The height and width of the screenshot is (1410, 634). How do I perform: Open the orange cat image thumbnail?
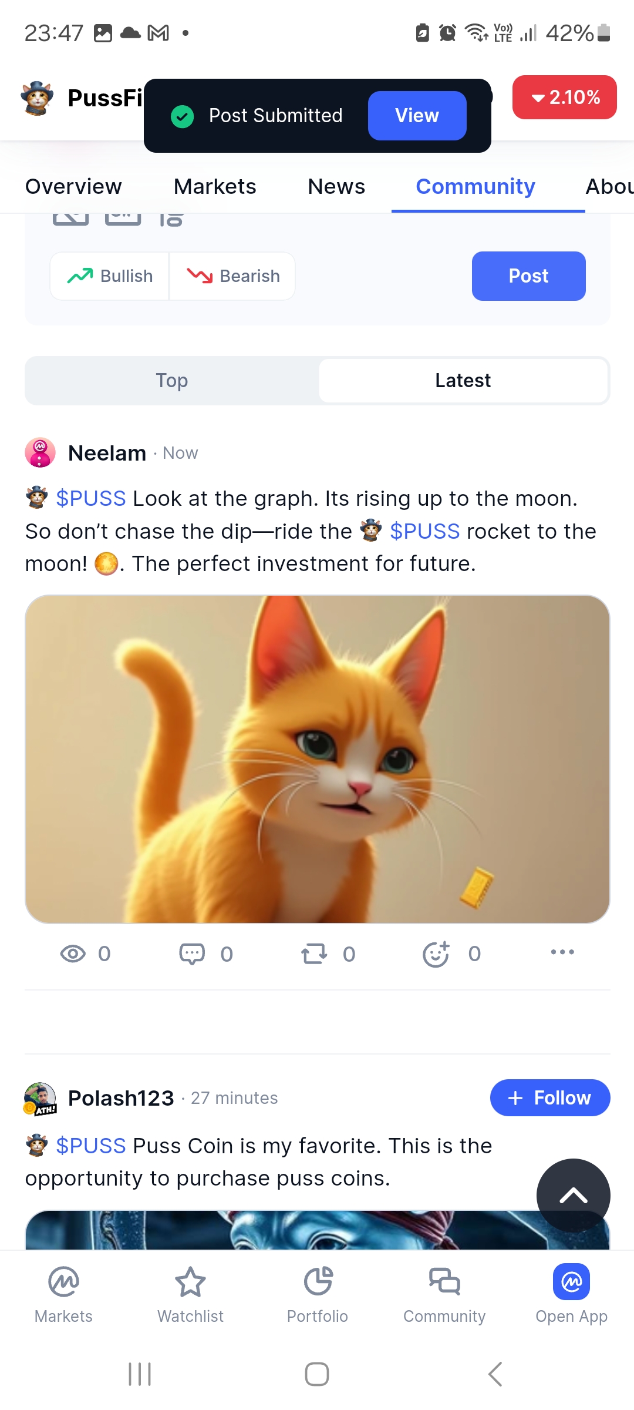[317, 759]
